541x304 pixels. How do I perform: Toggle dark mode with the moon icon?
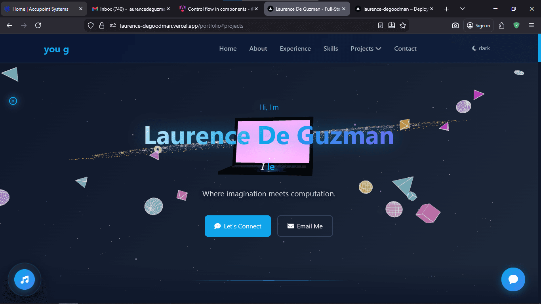pyautogui.click(x=480, y=48)
